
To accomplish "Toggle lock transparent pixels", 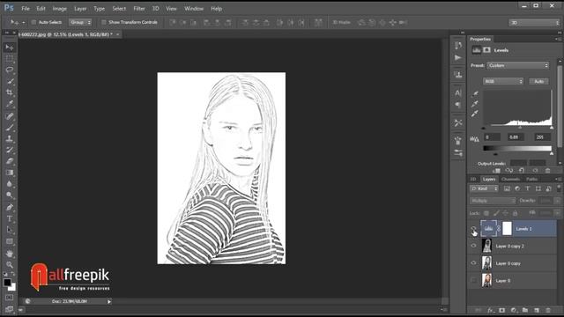I will (486, 213).
